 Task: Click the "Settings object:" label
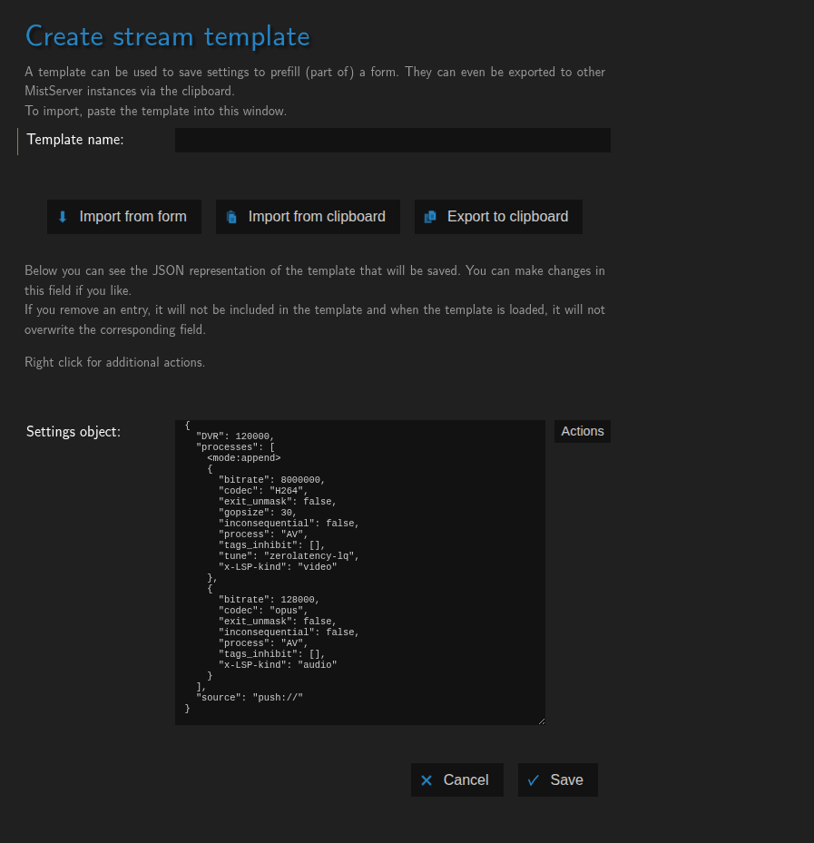coord(74,432)
